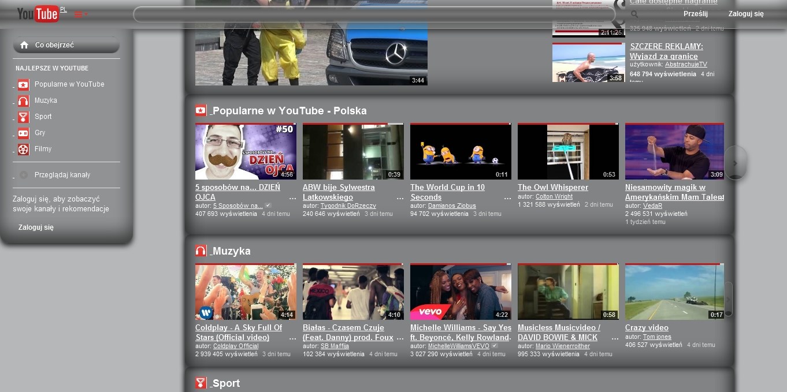Open SZCZERE REKLAMY: Wyjazd za granicę title
This screenshot has height=392, width=787.
(666, 51)
